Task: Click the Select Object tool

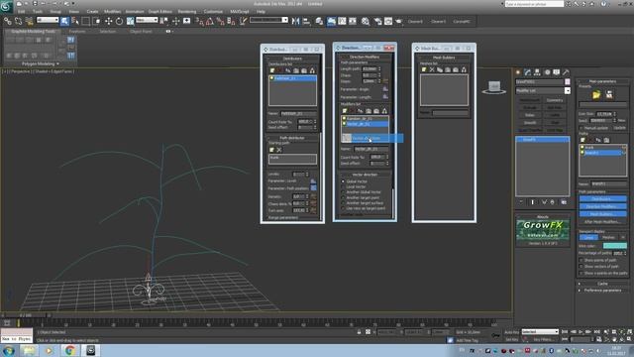Action: click(64, 21)
